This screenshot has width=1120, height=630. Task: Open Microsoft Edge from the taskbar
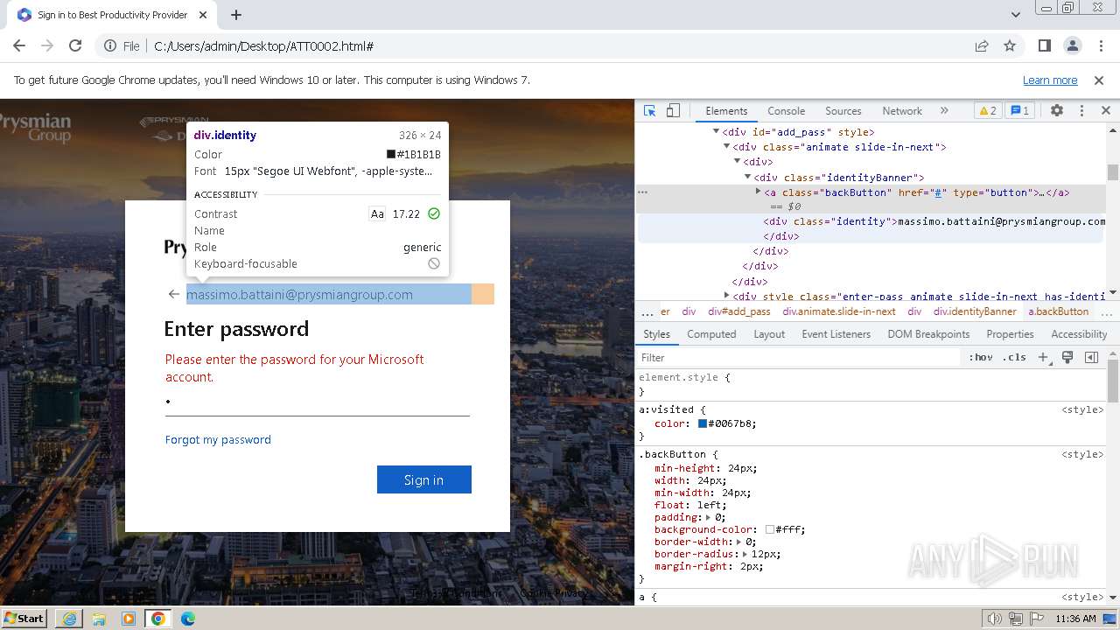(x=188, y=619)
